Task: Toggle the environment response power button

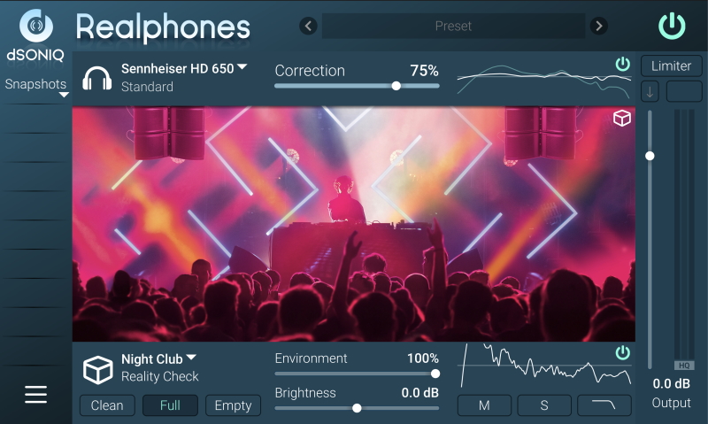Action: 623,352
